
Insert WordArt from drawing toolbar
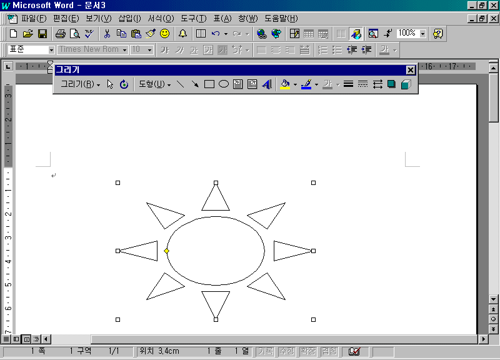click(x=267, y=84)
